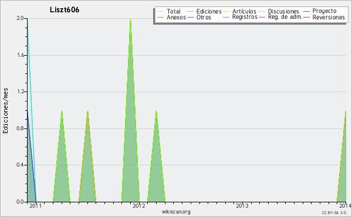Click the 2013 x-axis label
This screenshot has height=217, width=352.
point(242,205)
